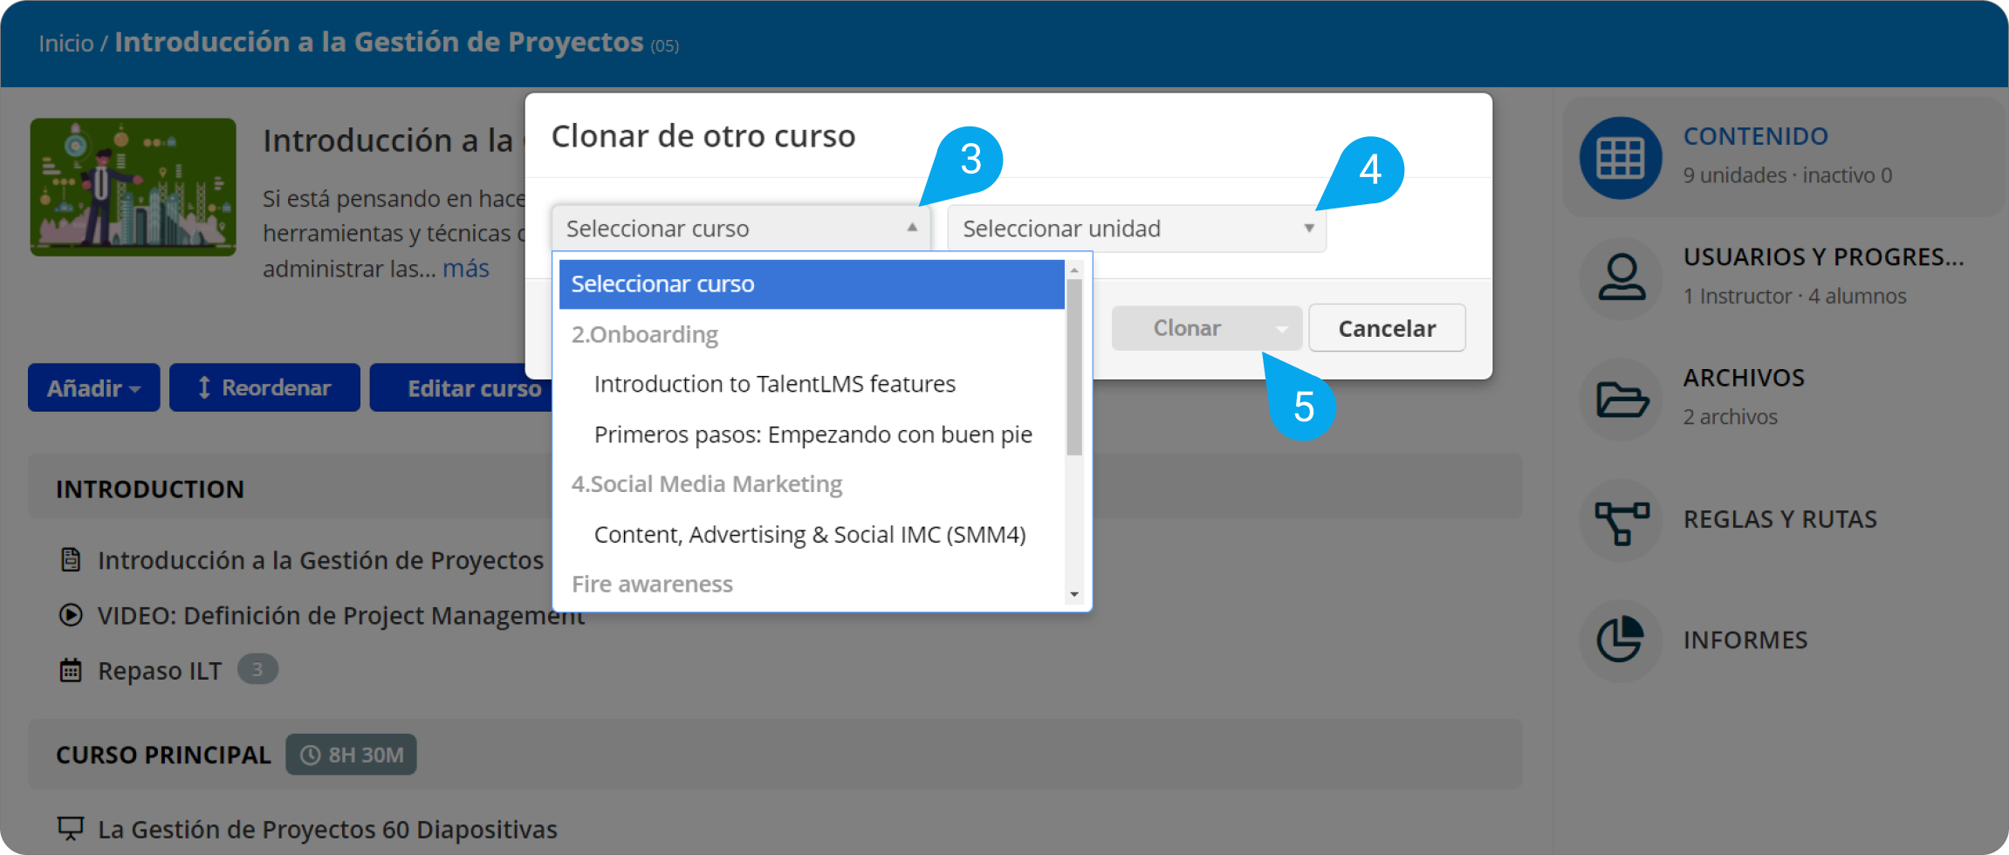2009x855 pixels.
Task: Click the Inicio breadcrumb link
Action: [66, 44]
